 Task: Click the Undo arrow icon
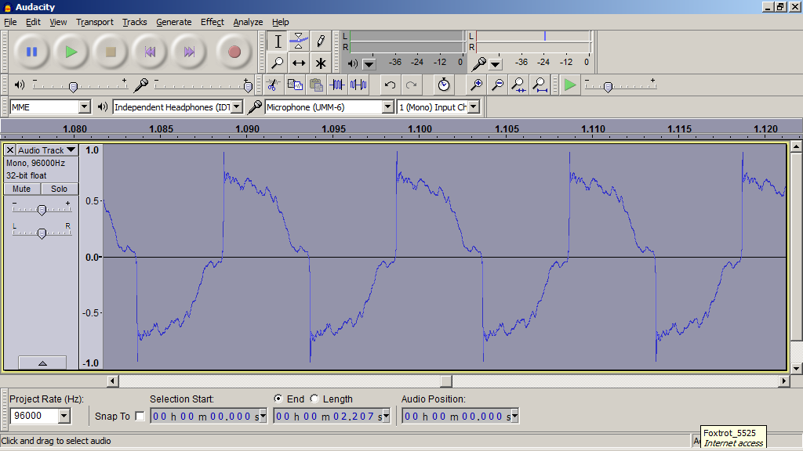(390, 85)
